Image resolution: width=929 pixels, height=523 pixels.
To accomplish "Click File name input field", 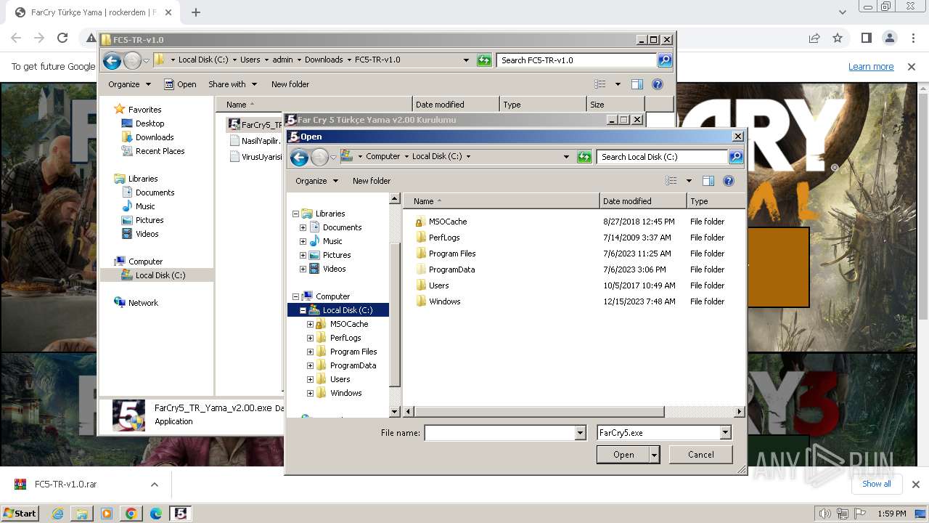I will coord(500,433).
